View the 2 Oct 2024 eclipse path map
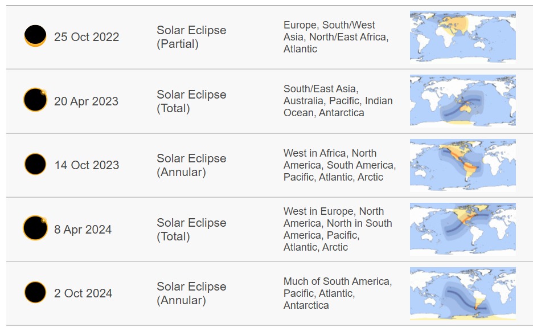 [x=462, y=293]
